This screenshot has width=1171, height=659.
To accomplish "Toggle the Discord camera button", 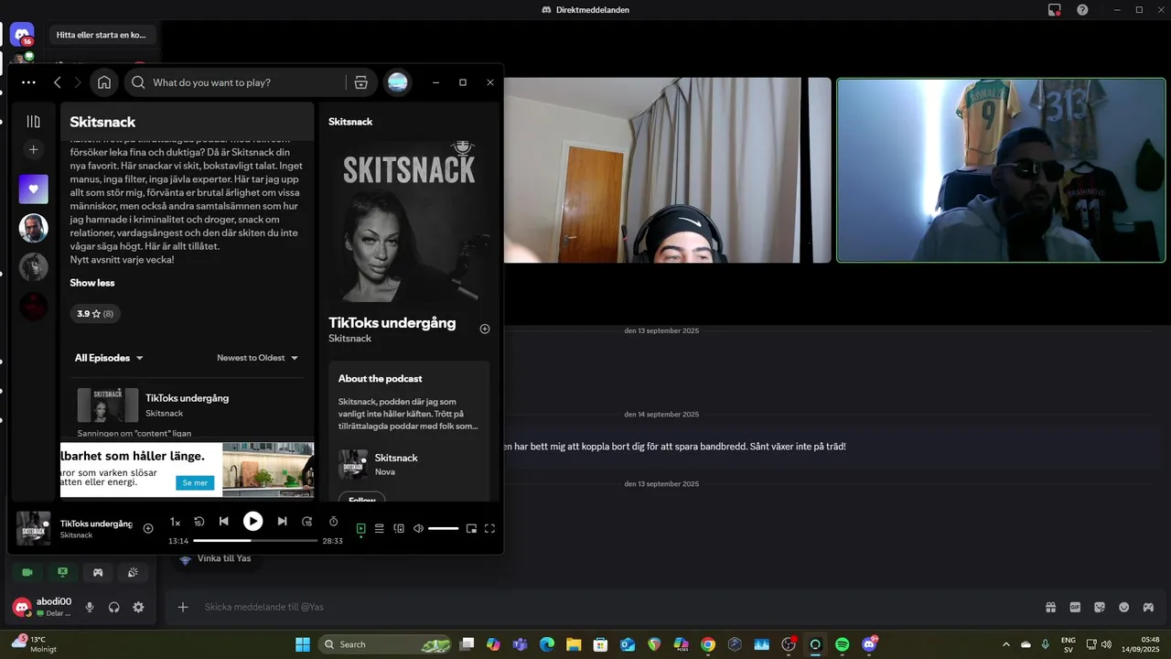I will (x=27, y=572).
